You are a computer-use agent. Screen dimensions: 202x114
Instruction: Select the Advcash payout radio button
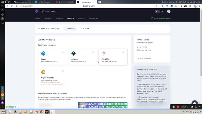[x=93, y=52]
